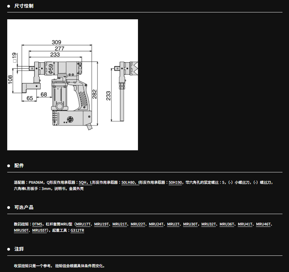This screenshot has width=289, height=272.
Task: Open the DTM5 digital torque link
Action: 37,224
